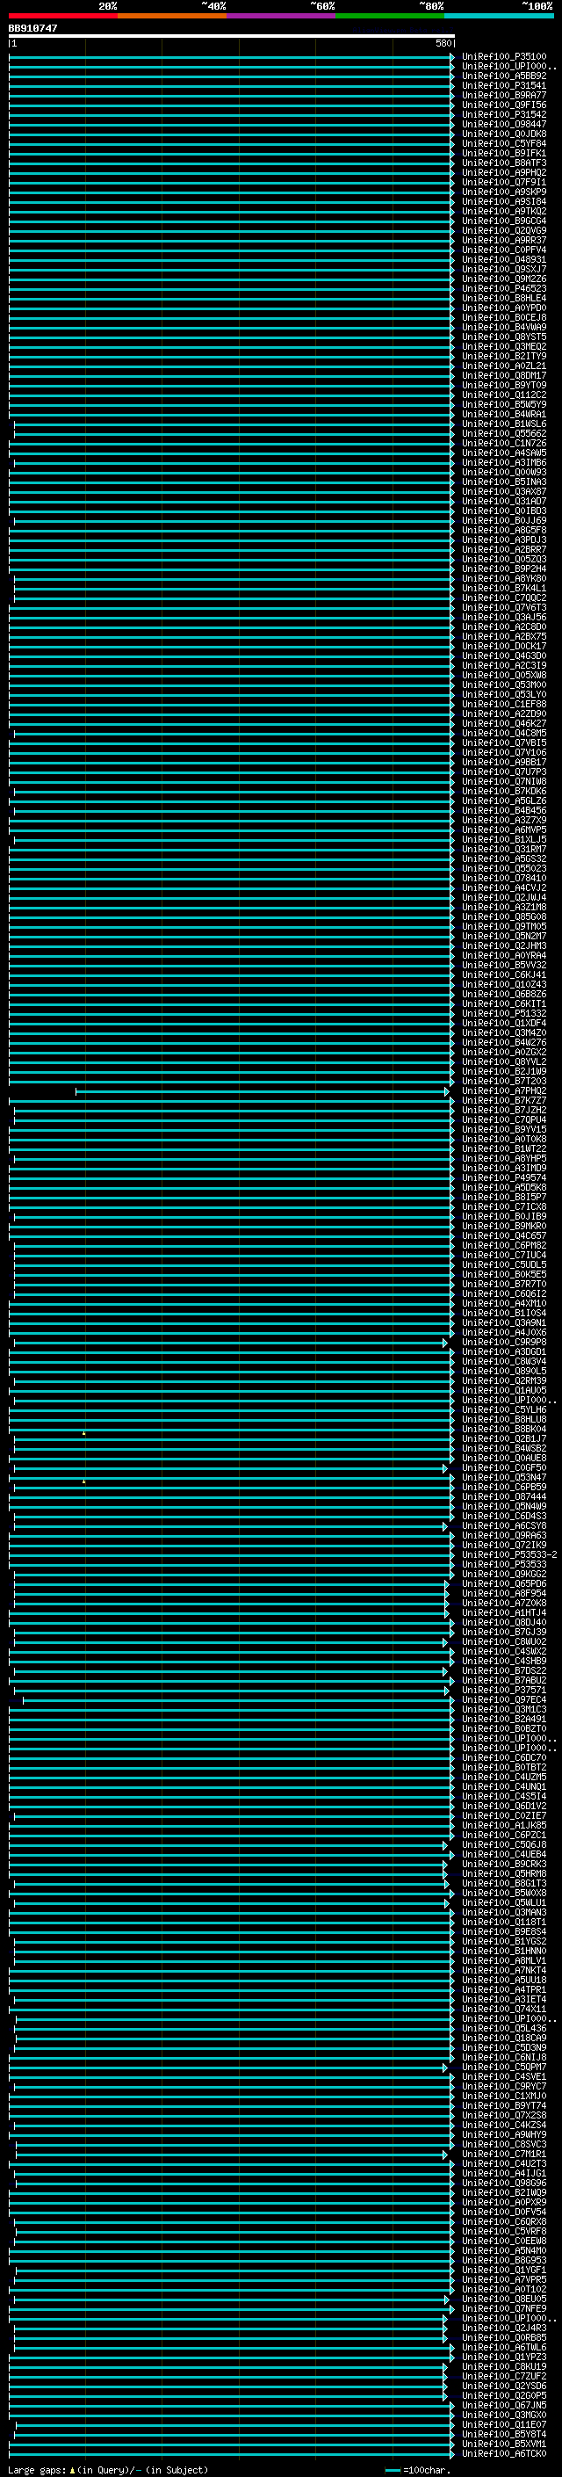Open hit UniRef100_P31541
Image resolution: width=562 pixels, height=2477 pixels.
tap(503, 85)
